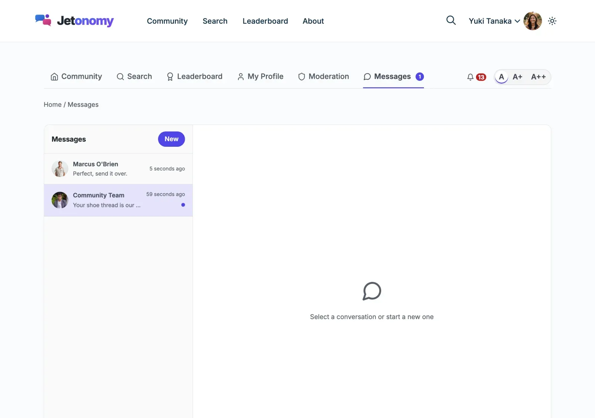Image resolution: width=595 pixels, height=418 pixels.
Task: Click the My Profile person icon
Action: [x=241, y=77]
